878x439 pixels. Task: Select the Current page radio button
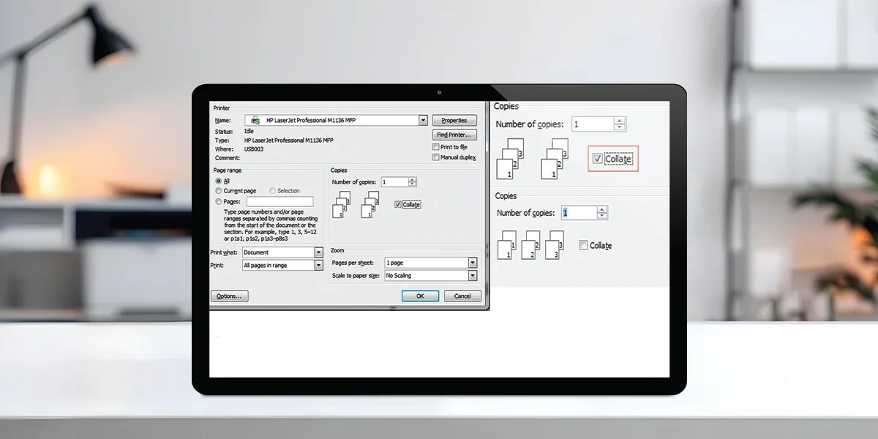(218, 191)
